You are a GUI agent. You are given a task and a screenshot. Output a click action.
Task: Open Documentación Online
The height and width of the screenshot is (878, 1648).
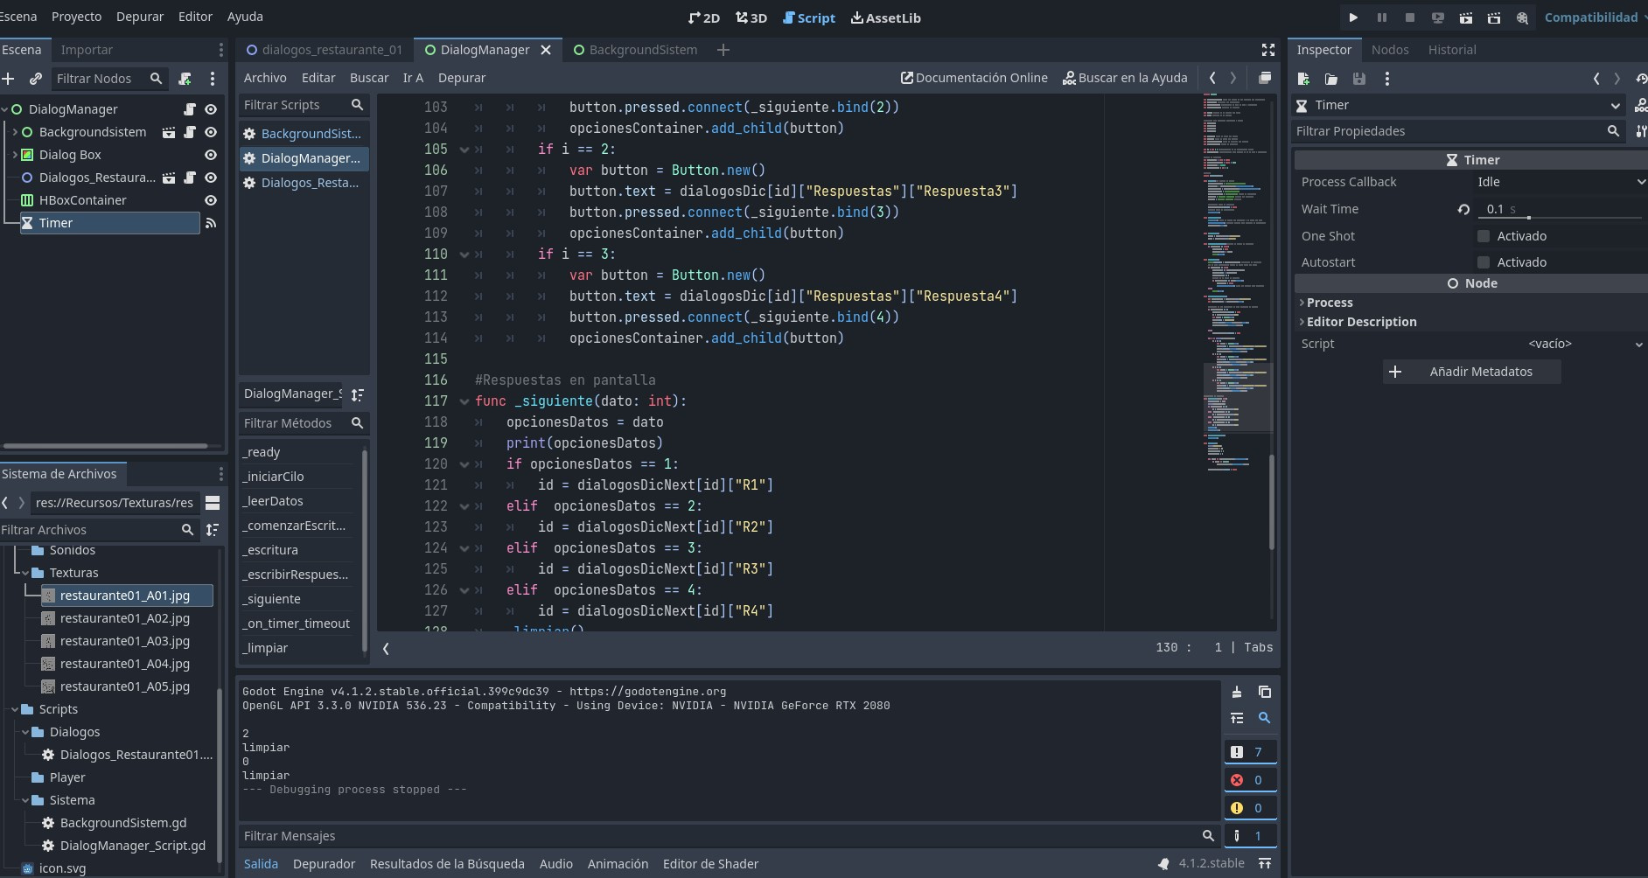pos(974,78)
